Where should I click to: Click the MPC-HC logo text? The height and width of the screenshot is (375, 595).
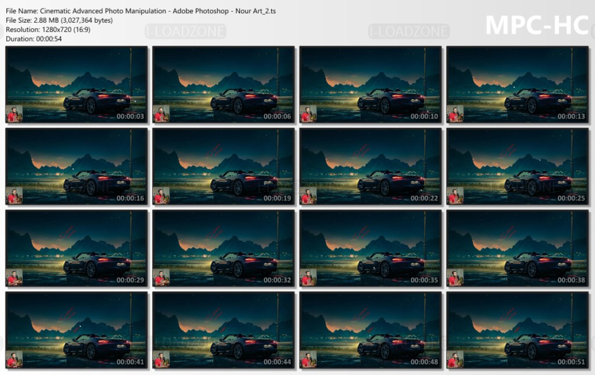click(537, 25)
